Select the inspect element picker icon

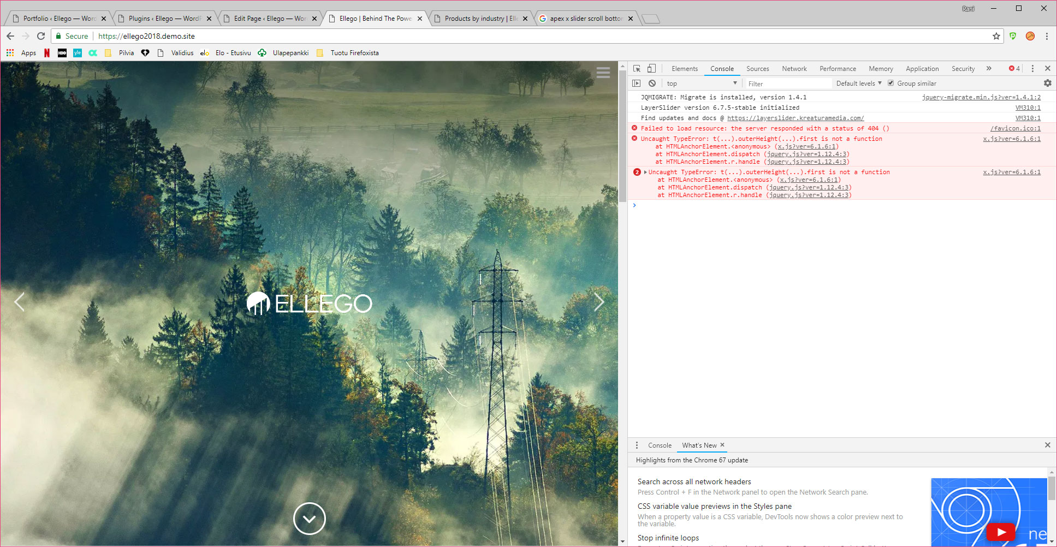(x=637, y=68)
